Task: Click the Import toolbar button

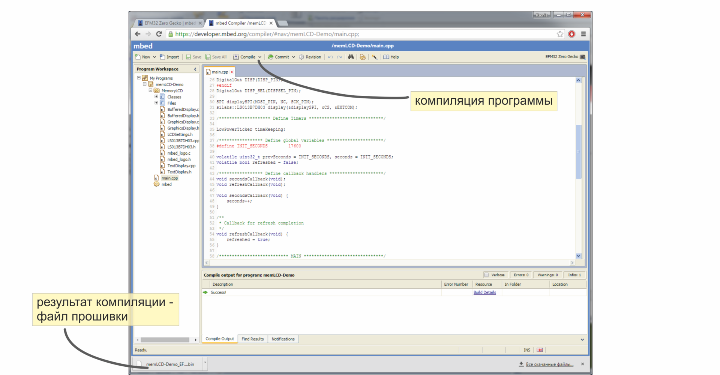Action: pyautogui.click(x=169, y=57)
